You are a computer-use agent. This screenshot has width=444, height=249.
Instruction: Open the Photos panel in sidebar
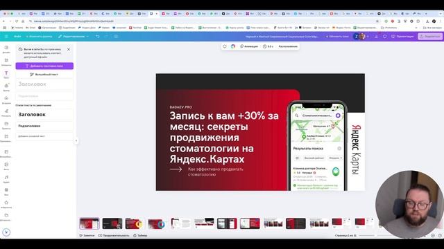tap(6, 166)
